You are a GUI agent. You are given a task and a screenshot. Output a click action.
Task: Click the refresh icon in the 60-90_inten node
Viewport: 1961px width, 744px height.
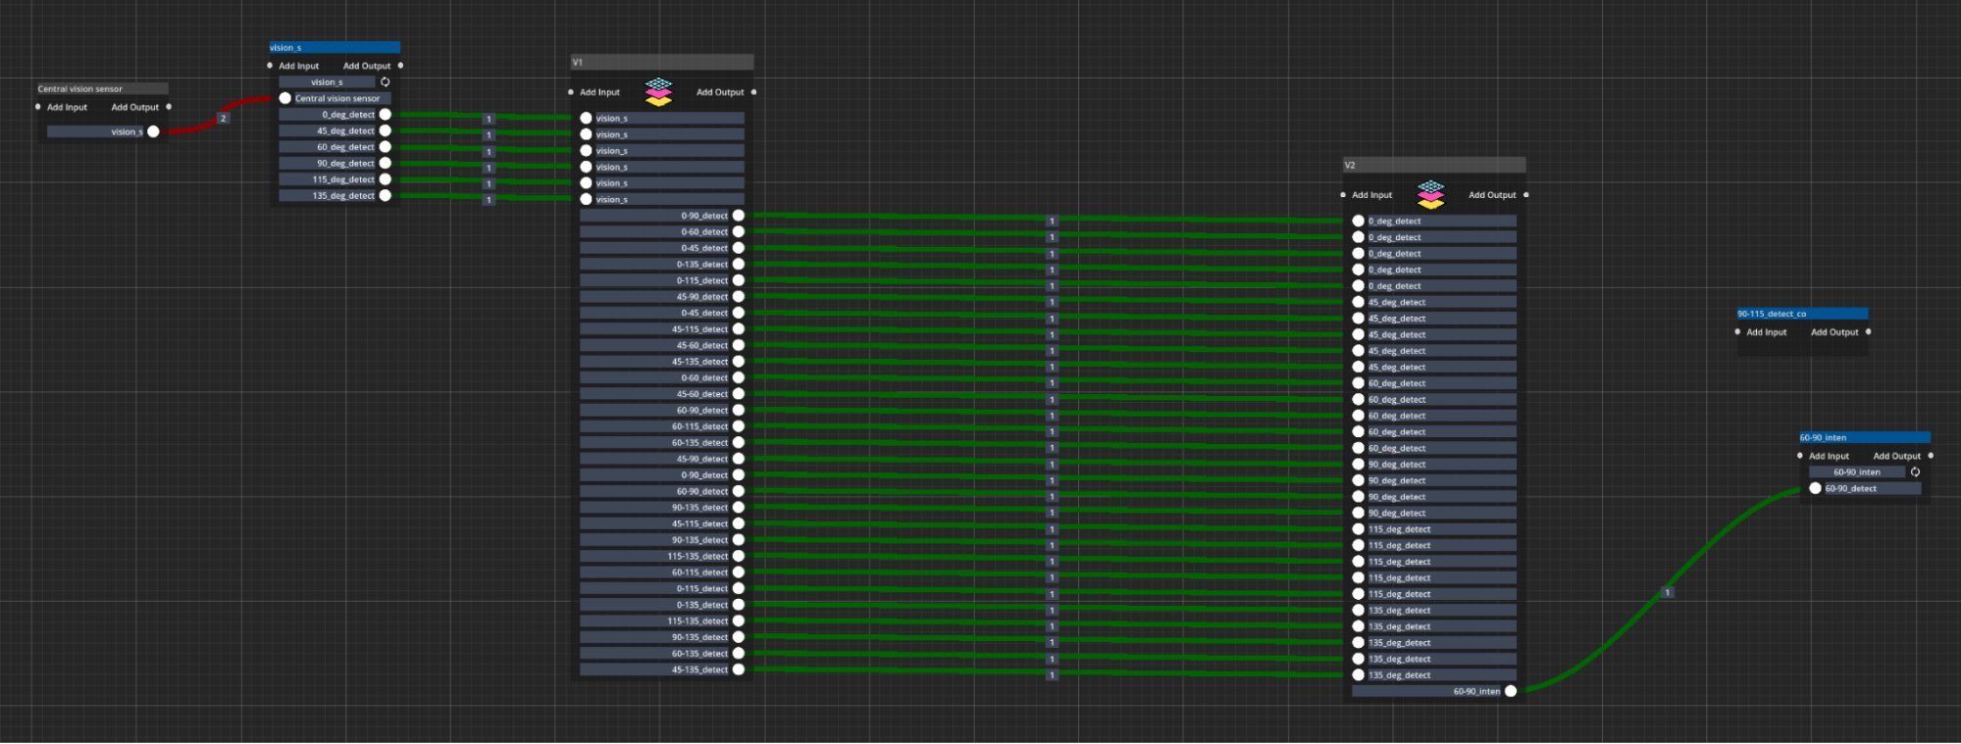pyautogui.click(x=1915, y=472)
